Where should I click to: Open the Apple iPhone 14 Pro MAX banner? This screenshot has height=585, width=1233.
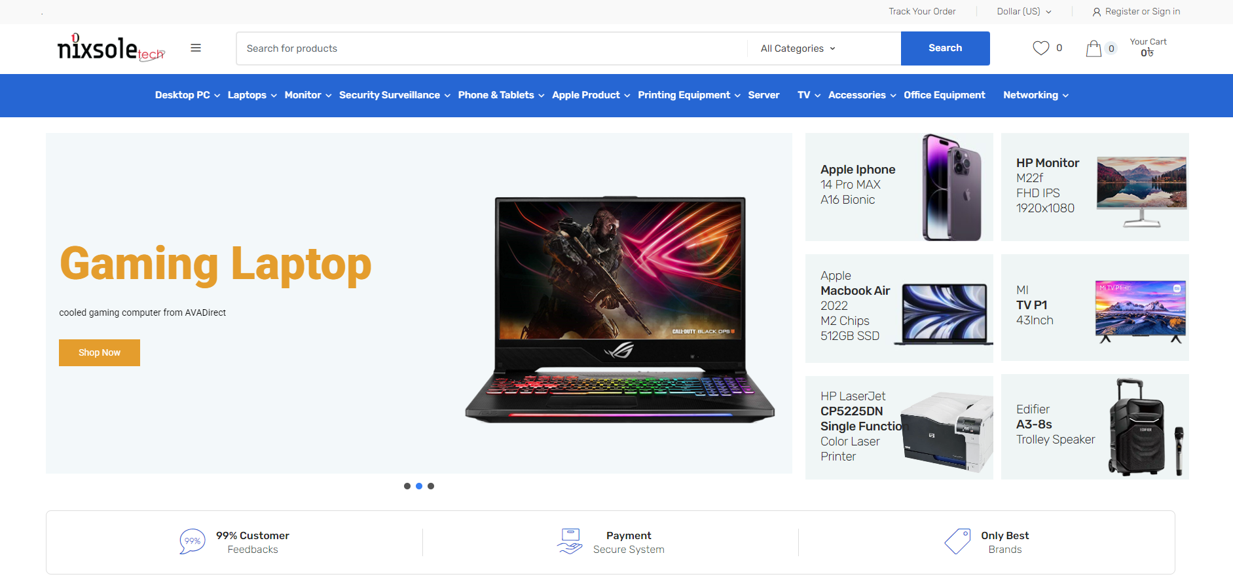pyautogui.click(x=899, y=187)
